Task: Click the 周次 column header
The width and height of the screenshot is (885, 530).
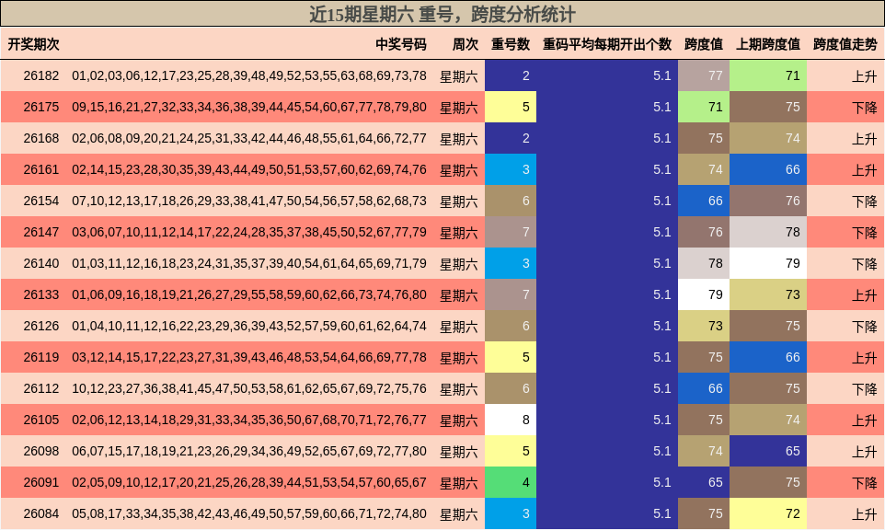Action: (465, 44)
